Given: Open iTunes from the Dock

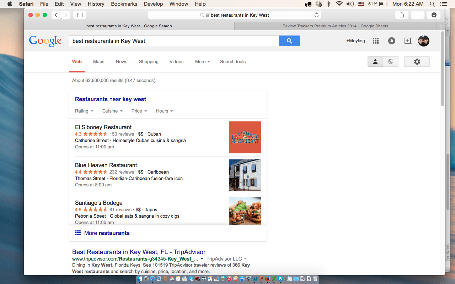Looking at the screenshot, I should pos(229,279).
